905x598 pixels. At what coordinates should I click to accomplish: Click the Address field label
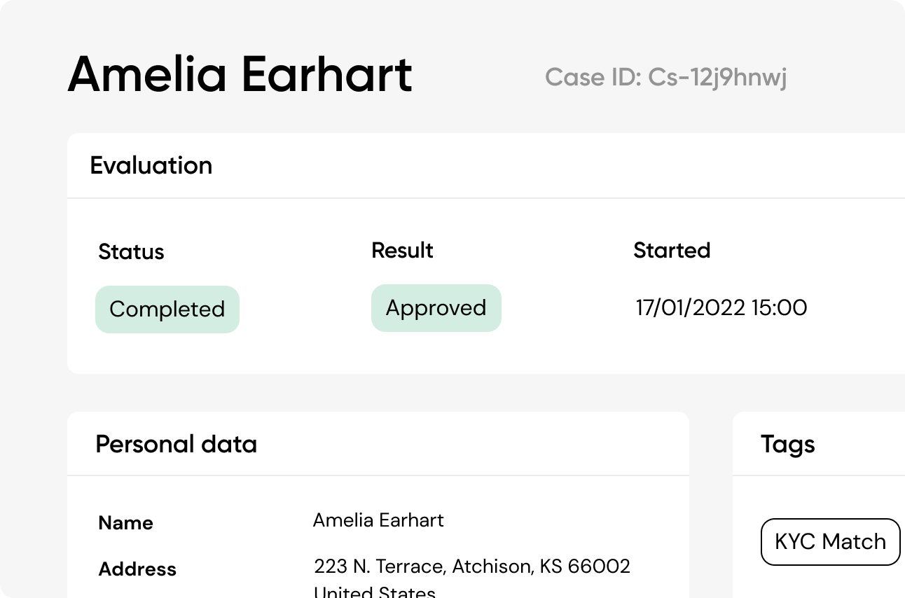[137, 569]
